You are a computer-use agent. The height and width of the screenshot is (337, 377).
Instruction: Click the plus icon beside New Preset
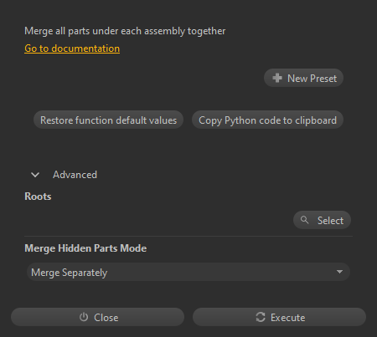277,78
